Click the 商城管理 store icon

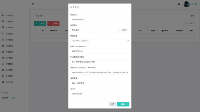[3, 52]
